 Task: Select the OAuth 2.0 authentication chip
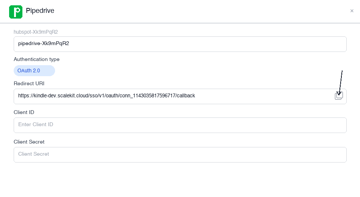pyautogui.click(x=34, y=70)
